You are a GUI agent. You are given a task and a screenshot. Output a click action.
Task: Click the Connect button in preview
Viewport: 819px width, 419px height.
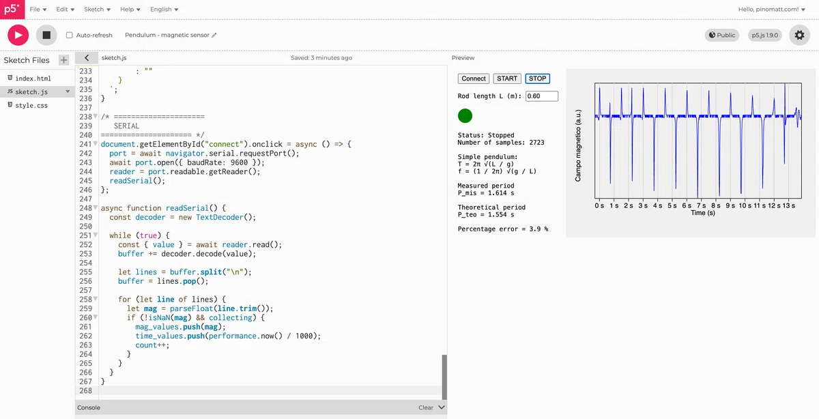[x=474, y=78]
